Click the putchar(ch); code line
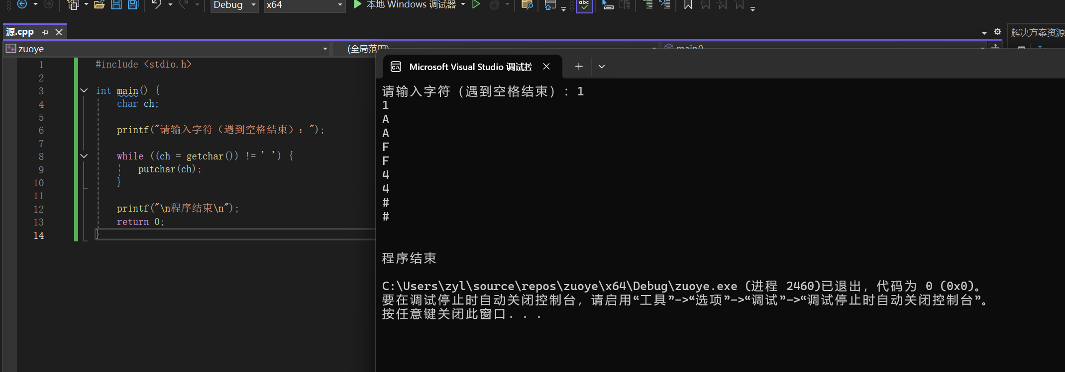Image resolution: width=1065 pixels, height=372 pixels. pyautogui.click(x=170, y=169)
